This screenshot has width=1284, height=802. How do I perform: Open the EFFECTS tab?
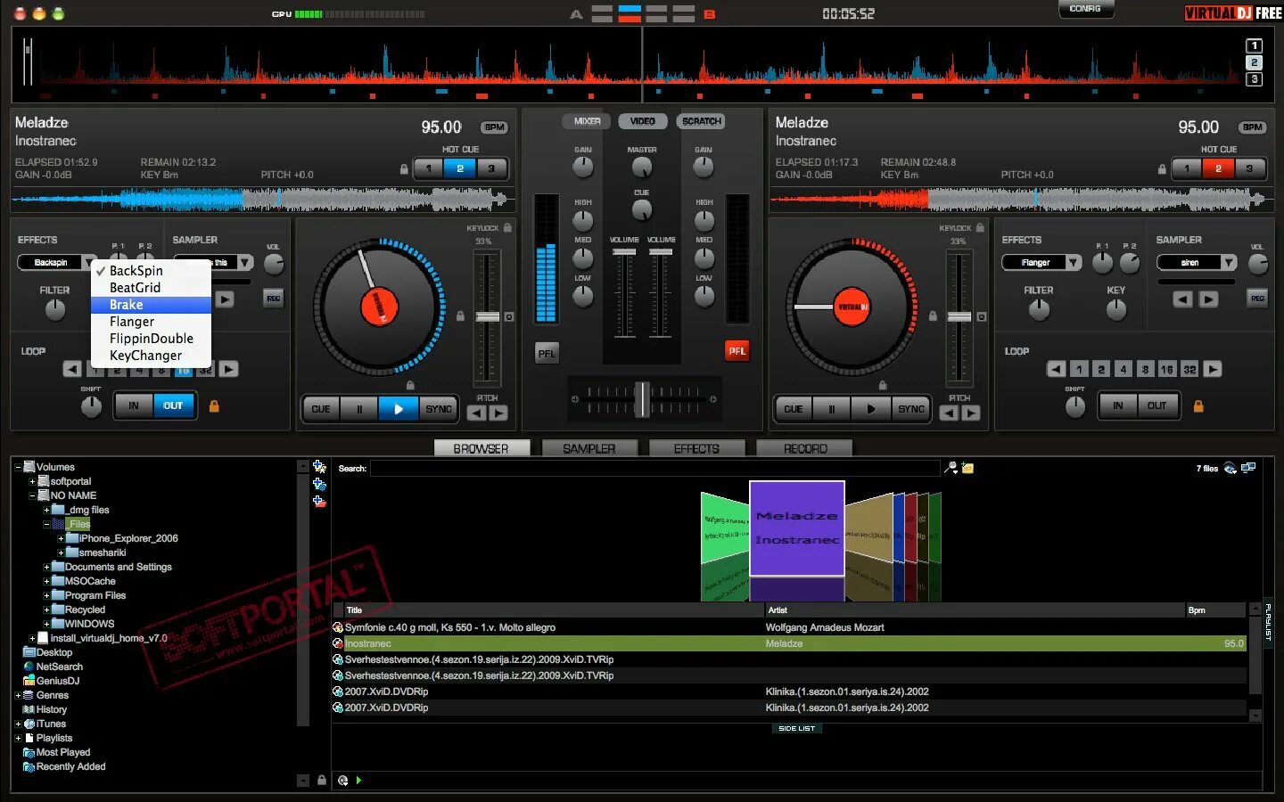697,448
